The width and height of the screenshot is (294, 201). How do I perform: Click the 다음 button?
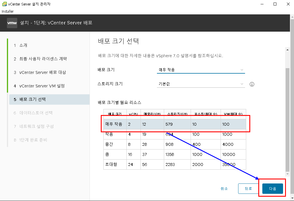pyautogui.click(x=272, y=189)
